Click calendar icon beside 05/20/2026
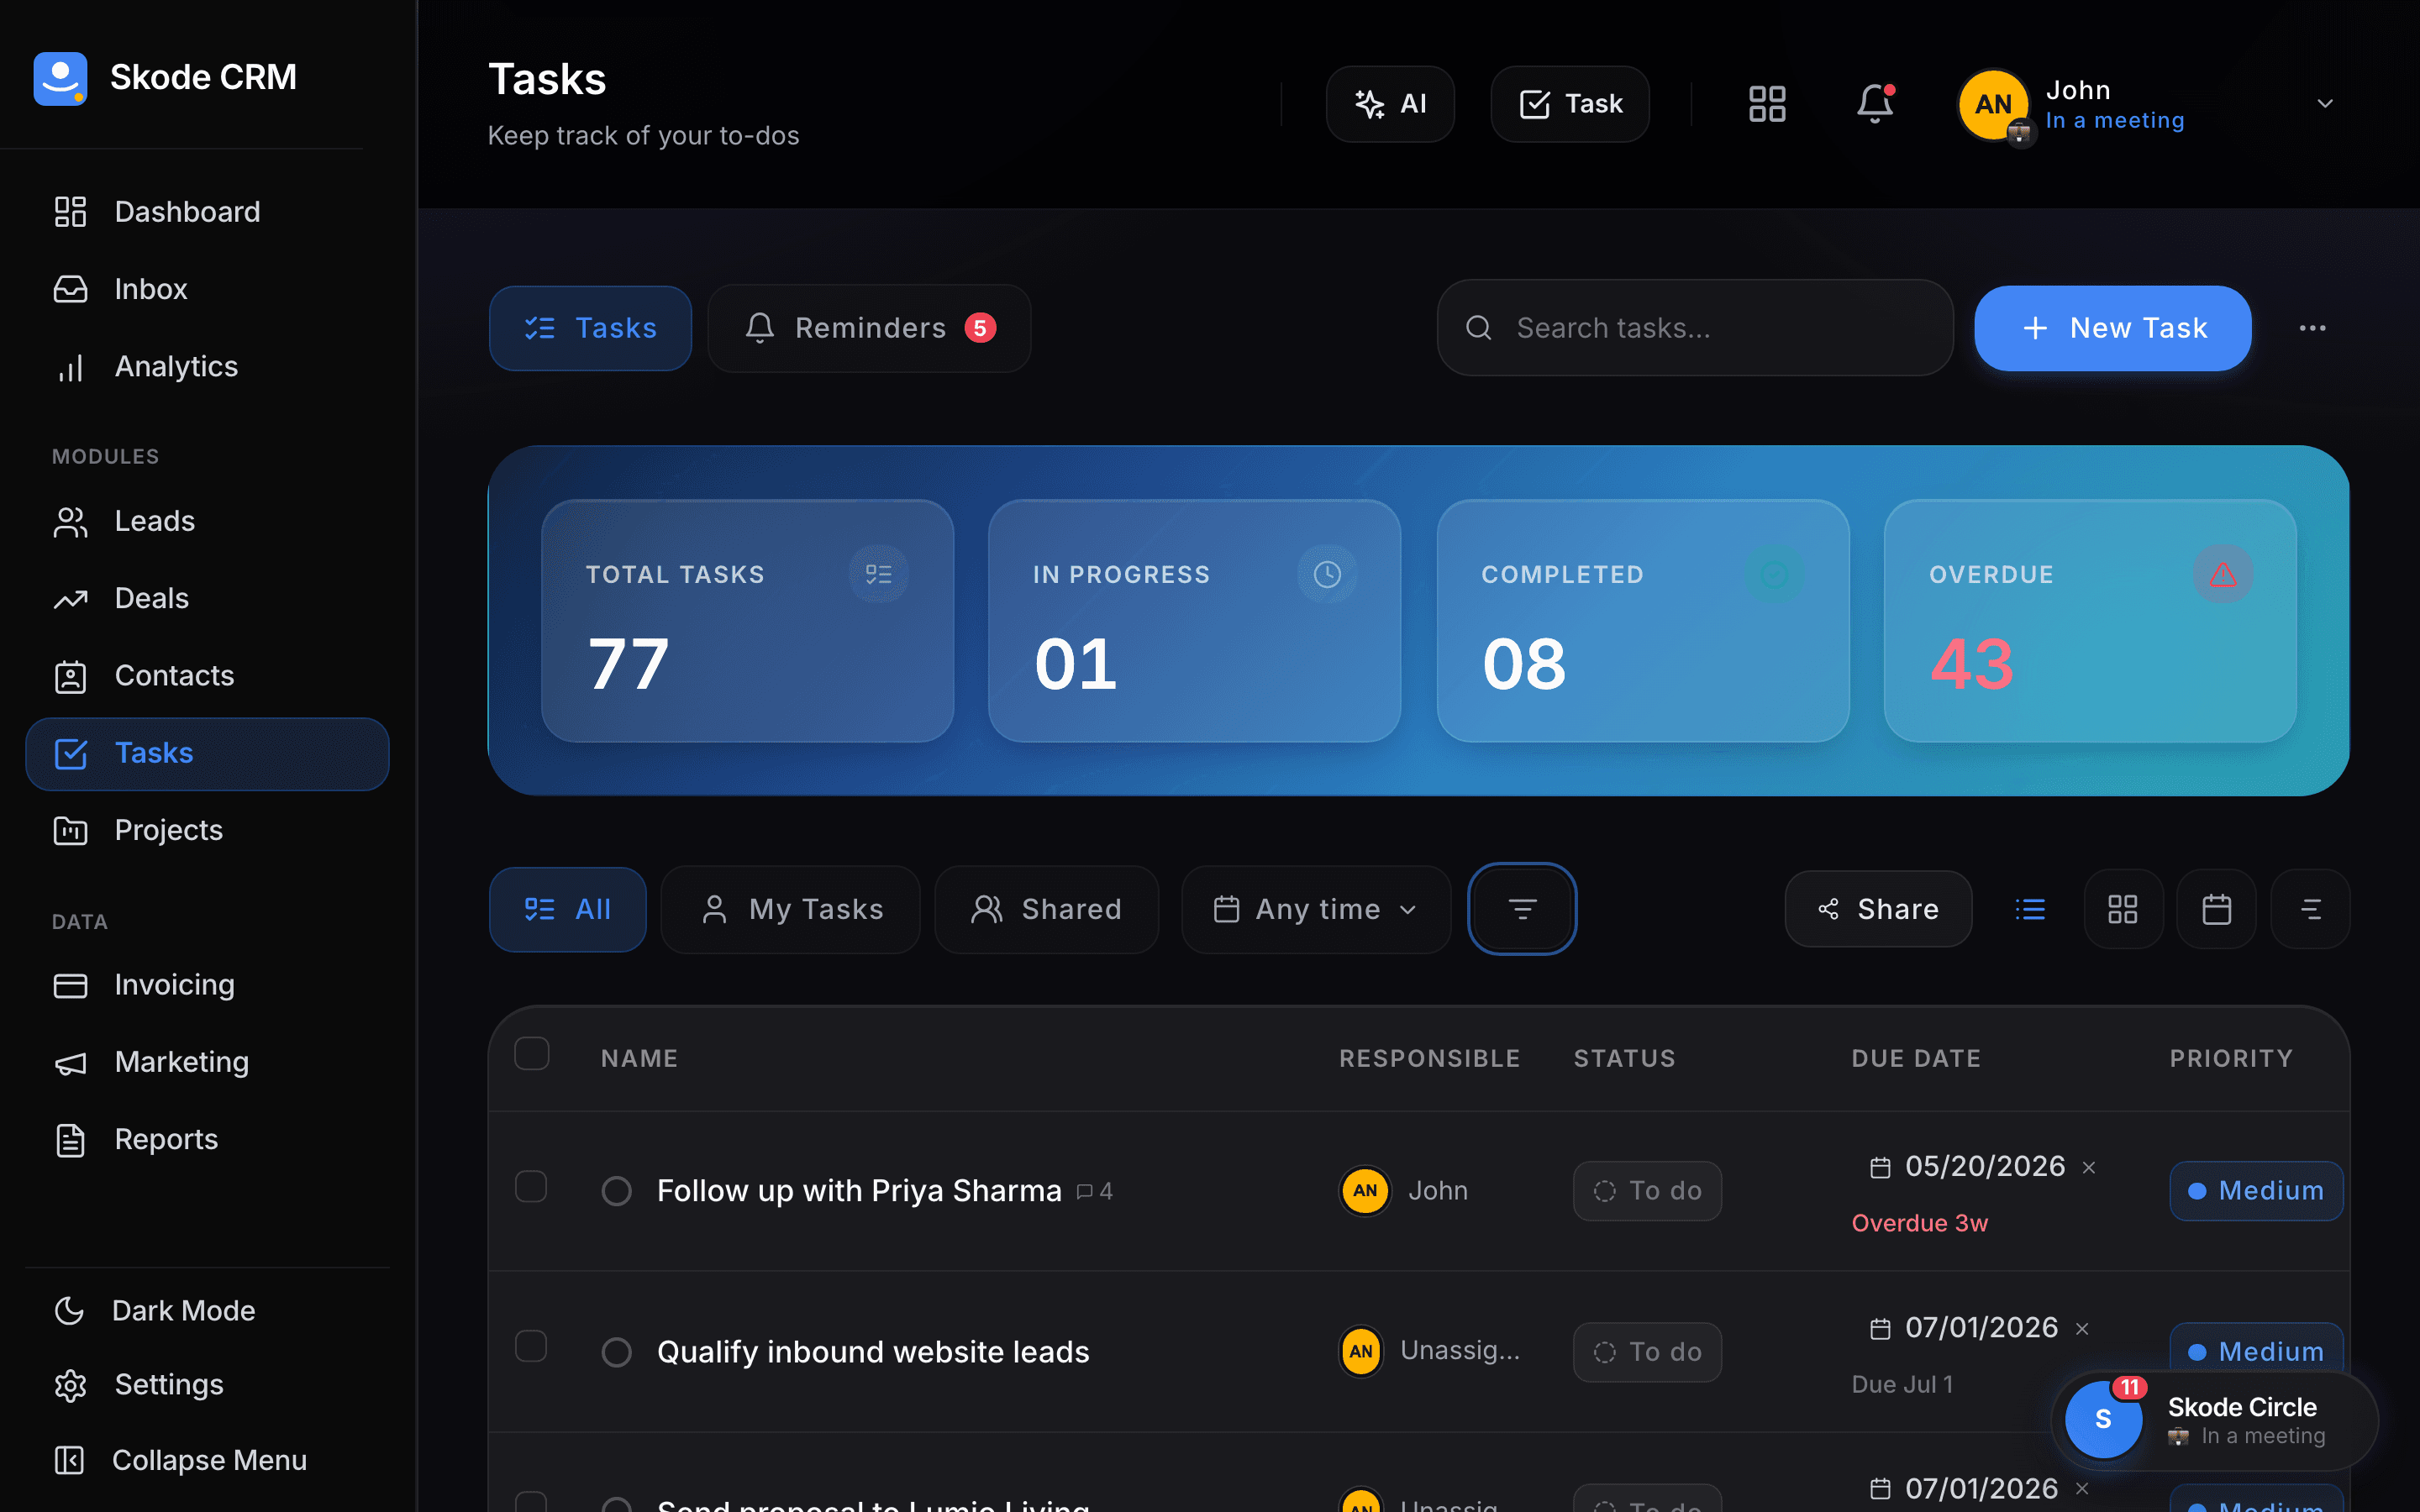Viewport: 2420px width, 1512px height. click(1880, 1167)
